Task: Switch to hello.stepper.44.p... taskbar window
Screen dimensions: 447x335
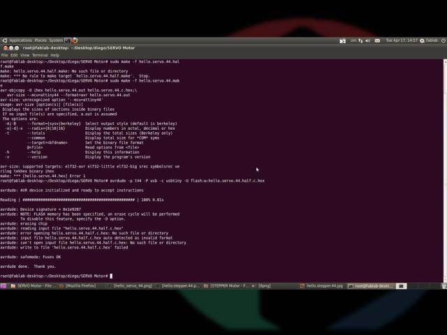Action: (177, 286)
